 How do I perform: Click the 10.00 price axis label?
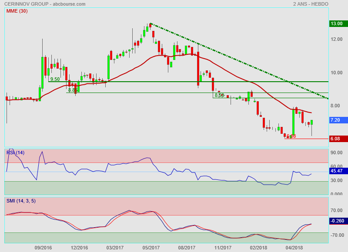[x=336, y=73]
